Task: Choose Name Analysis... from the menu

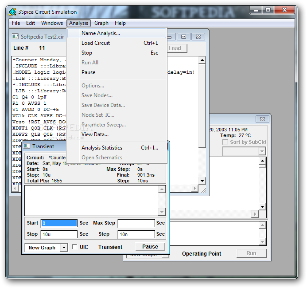Action: coord(117,33)
